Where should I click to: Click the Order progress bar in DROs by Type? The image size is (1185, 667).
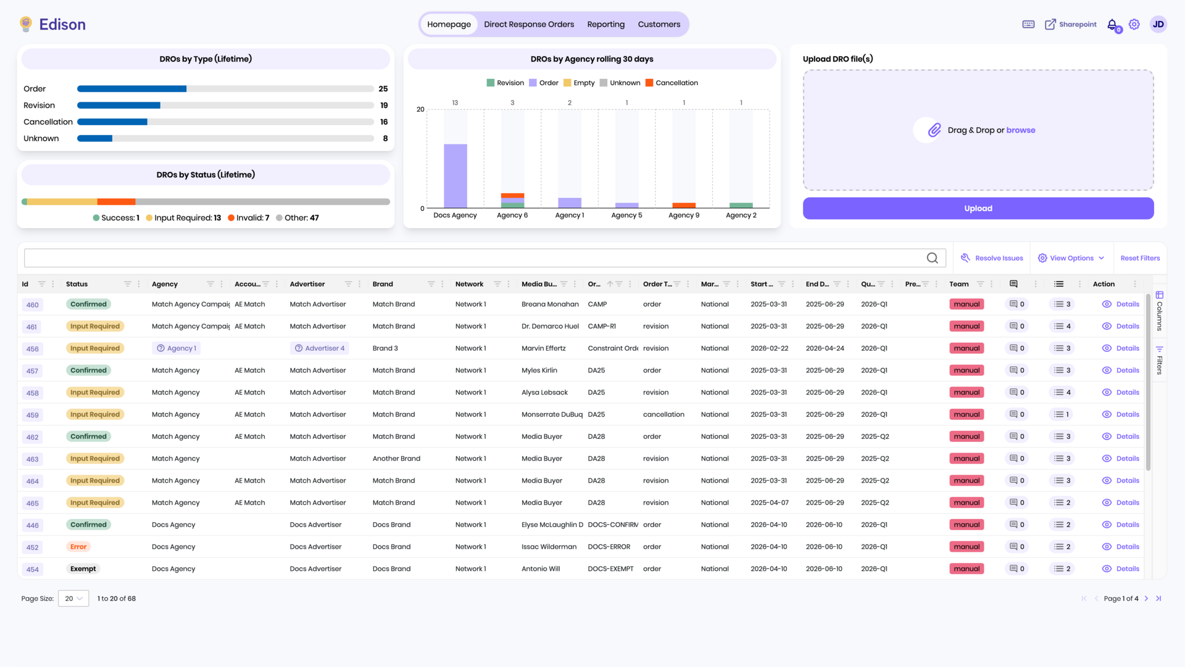[x=131, y=88]
